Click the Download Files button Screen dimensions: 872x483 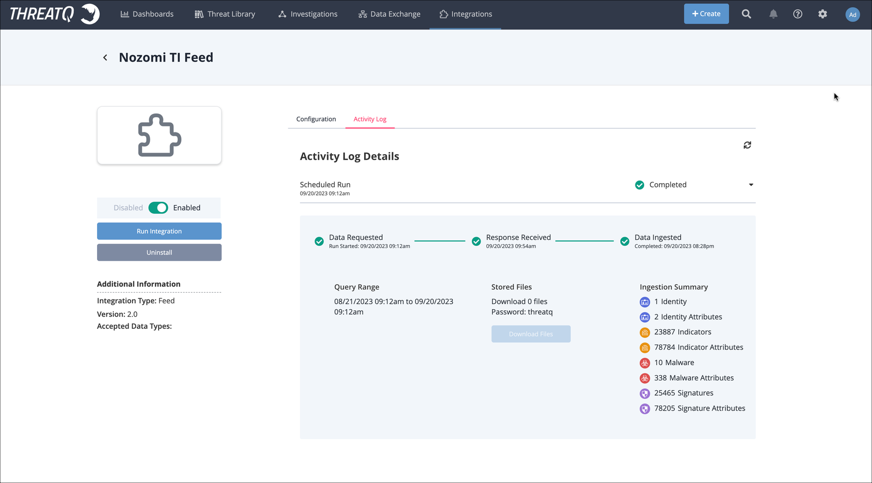(x=531, y=334)
